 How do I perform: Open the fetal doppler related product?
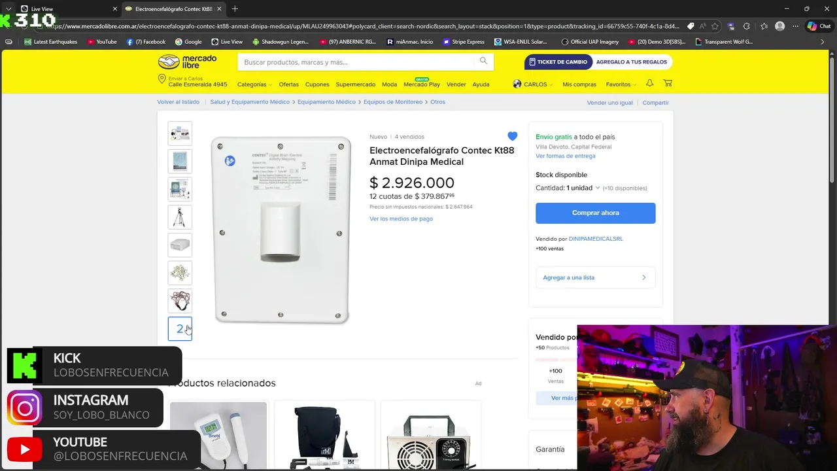(x=218, y=435)
